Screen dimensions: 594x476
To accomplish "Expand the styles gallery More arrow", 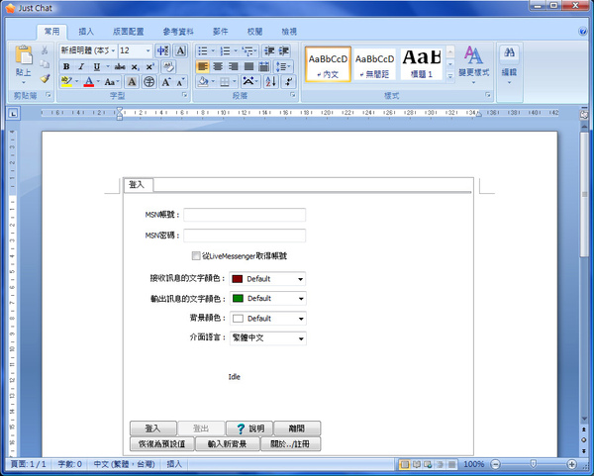I will coord(450,76).
